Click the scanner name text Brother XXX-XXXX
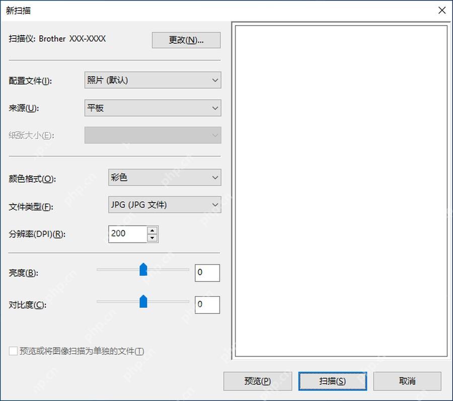 point(72,39)
